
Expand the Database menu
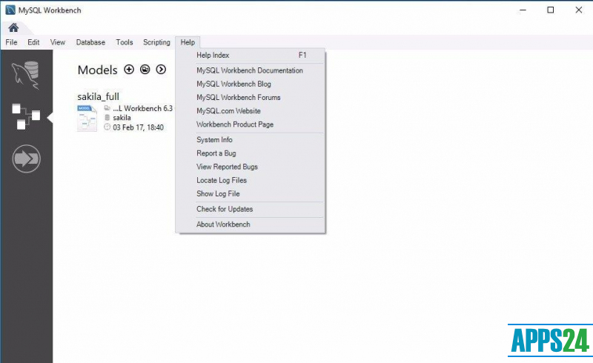click(x=90, y=42)
